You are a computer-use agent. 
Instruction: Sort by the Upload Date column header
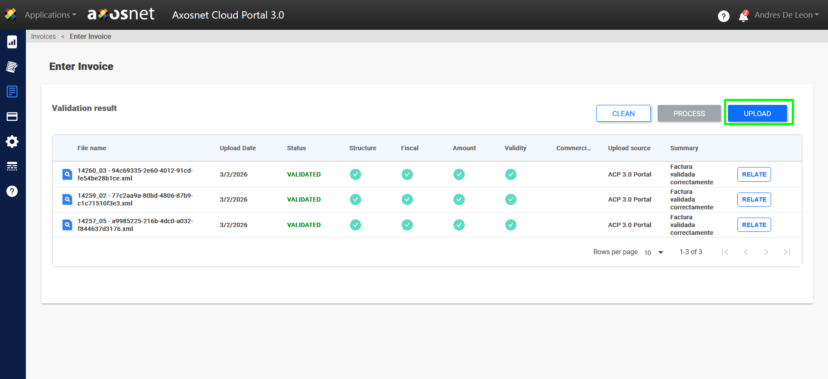238,148
